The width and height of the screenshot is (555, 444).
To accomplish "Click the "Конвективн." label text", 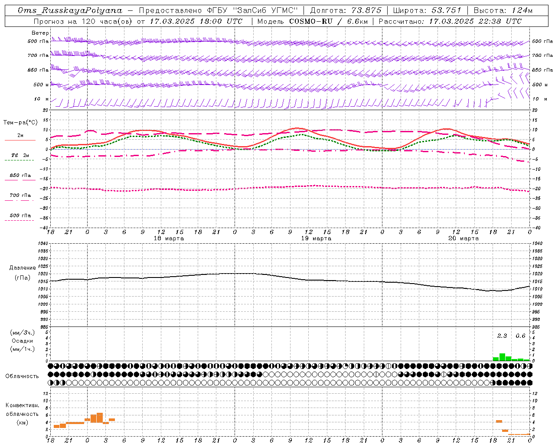I will pyautogui.click(x=23, y=405).
